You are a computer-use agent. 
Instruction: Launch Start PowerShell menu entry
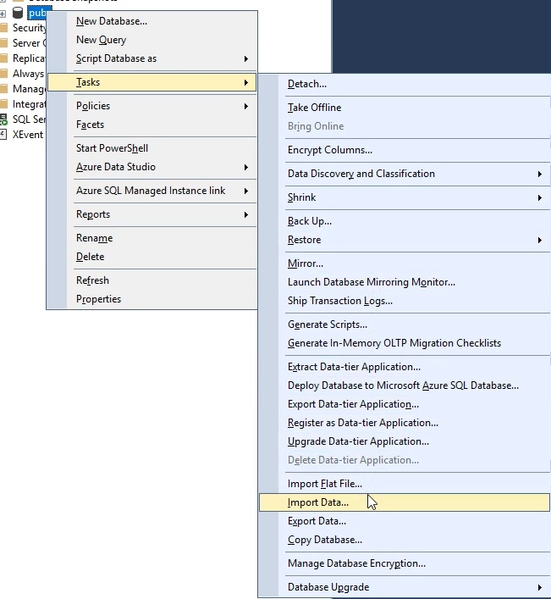pos(112,148)
